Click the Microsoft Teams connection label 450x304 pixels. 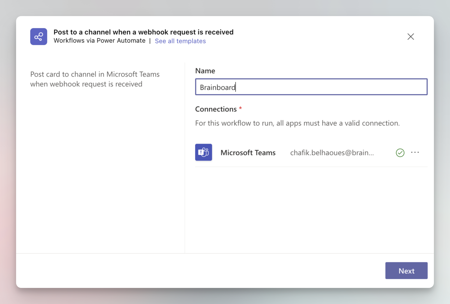[x=248, y=153]
